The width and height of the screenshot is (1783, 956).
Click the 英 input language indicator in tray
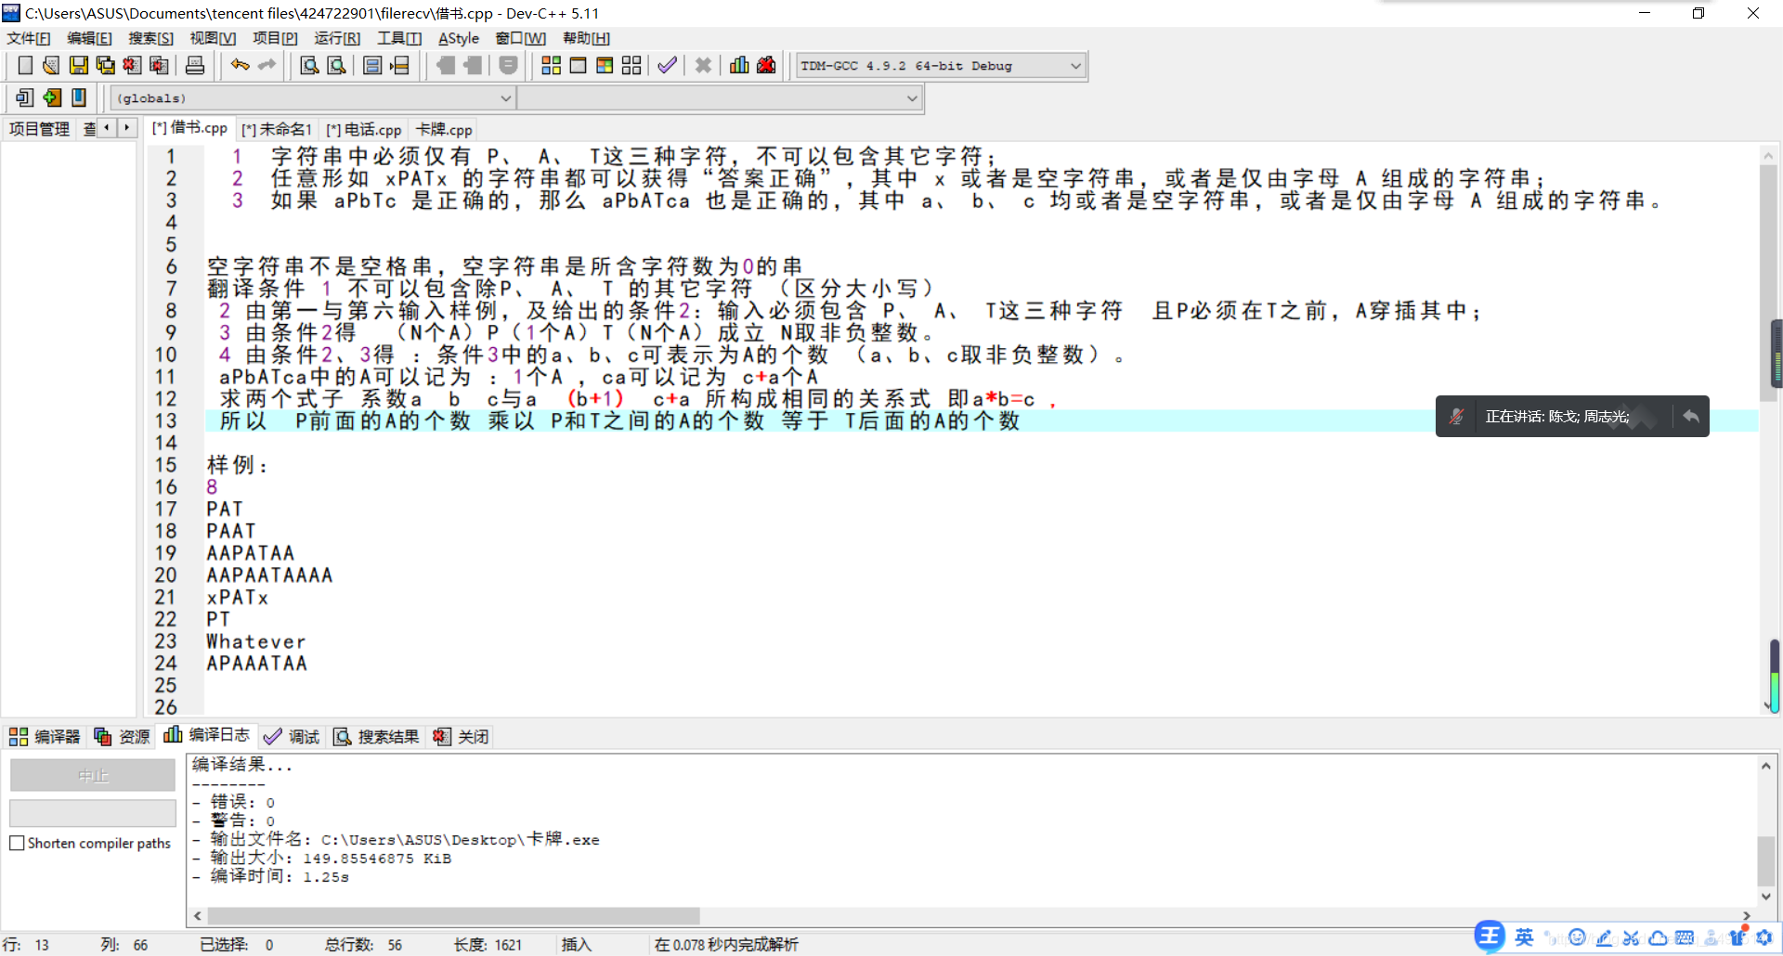pyautogui.click(x=1525, y=937)
